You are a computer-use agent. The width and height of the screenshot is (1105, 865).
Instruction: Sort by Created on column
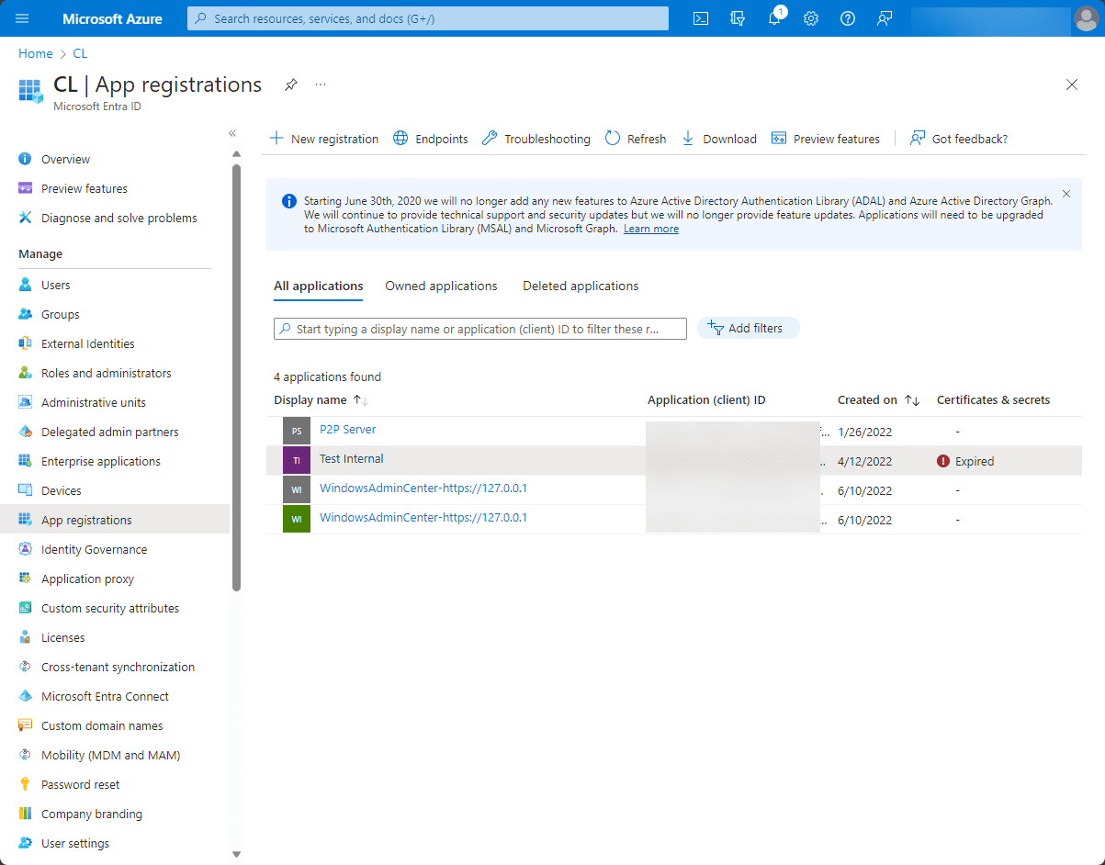(879, 400)
